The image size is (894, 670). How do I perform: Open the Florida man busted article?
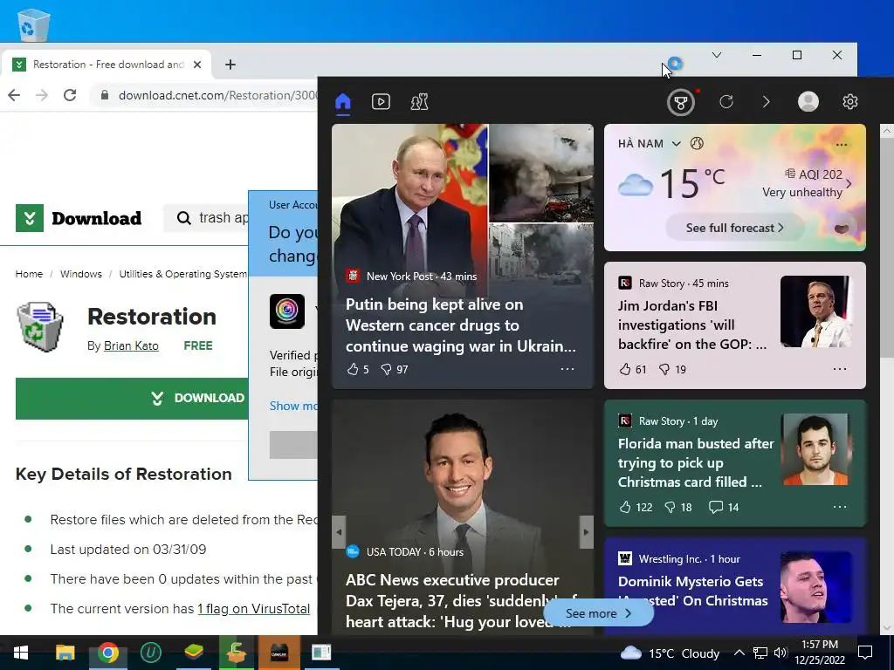pyautogui.click(x=696, y=462)
